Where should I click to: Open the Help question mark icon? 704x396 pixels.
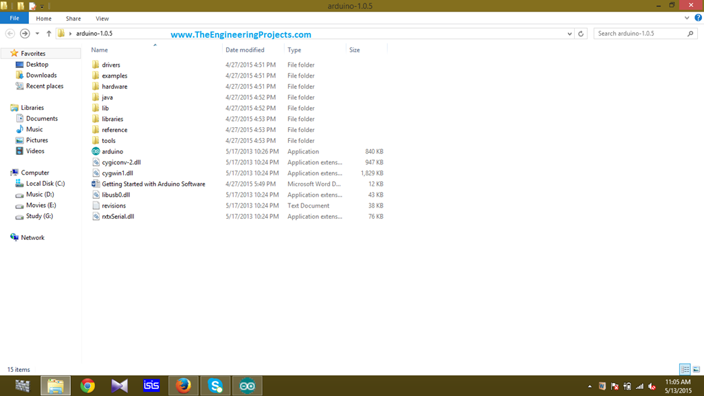pos(698,18)
